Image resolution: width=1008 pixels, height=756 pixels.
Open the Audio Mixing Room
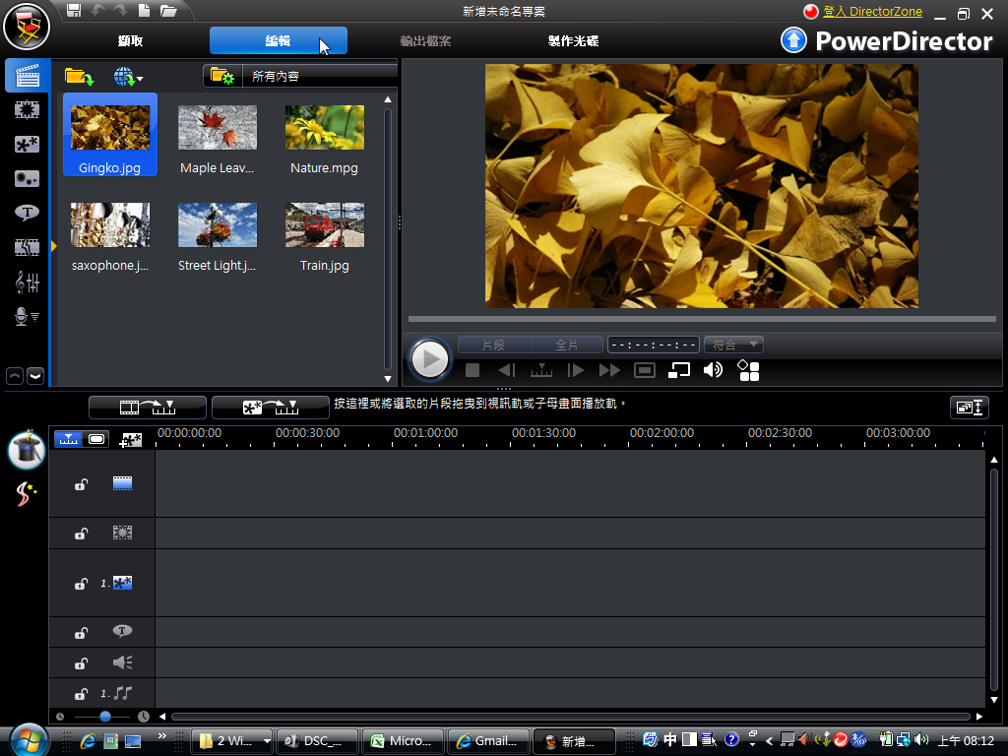click(x=27, y=283)
